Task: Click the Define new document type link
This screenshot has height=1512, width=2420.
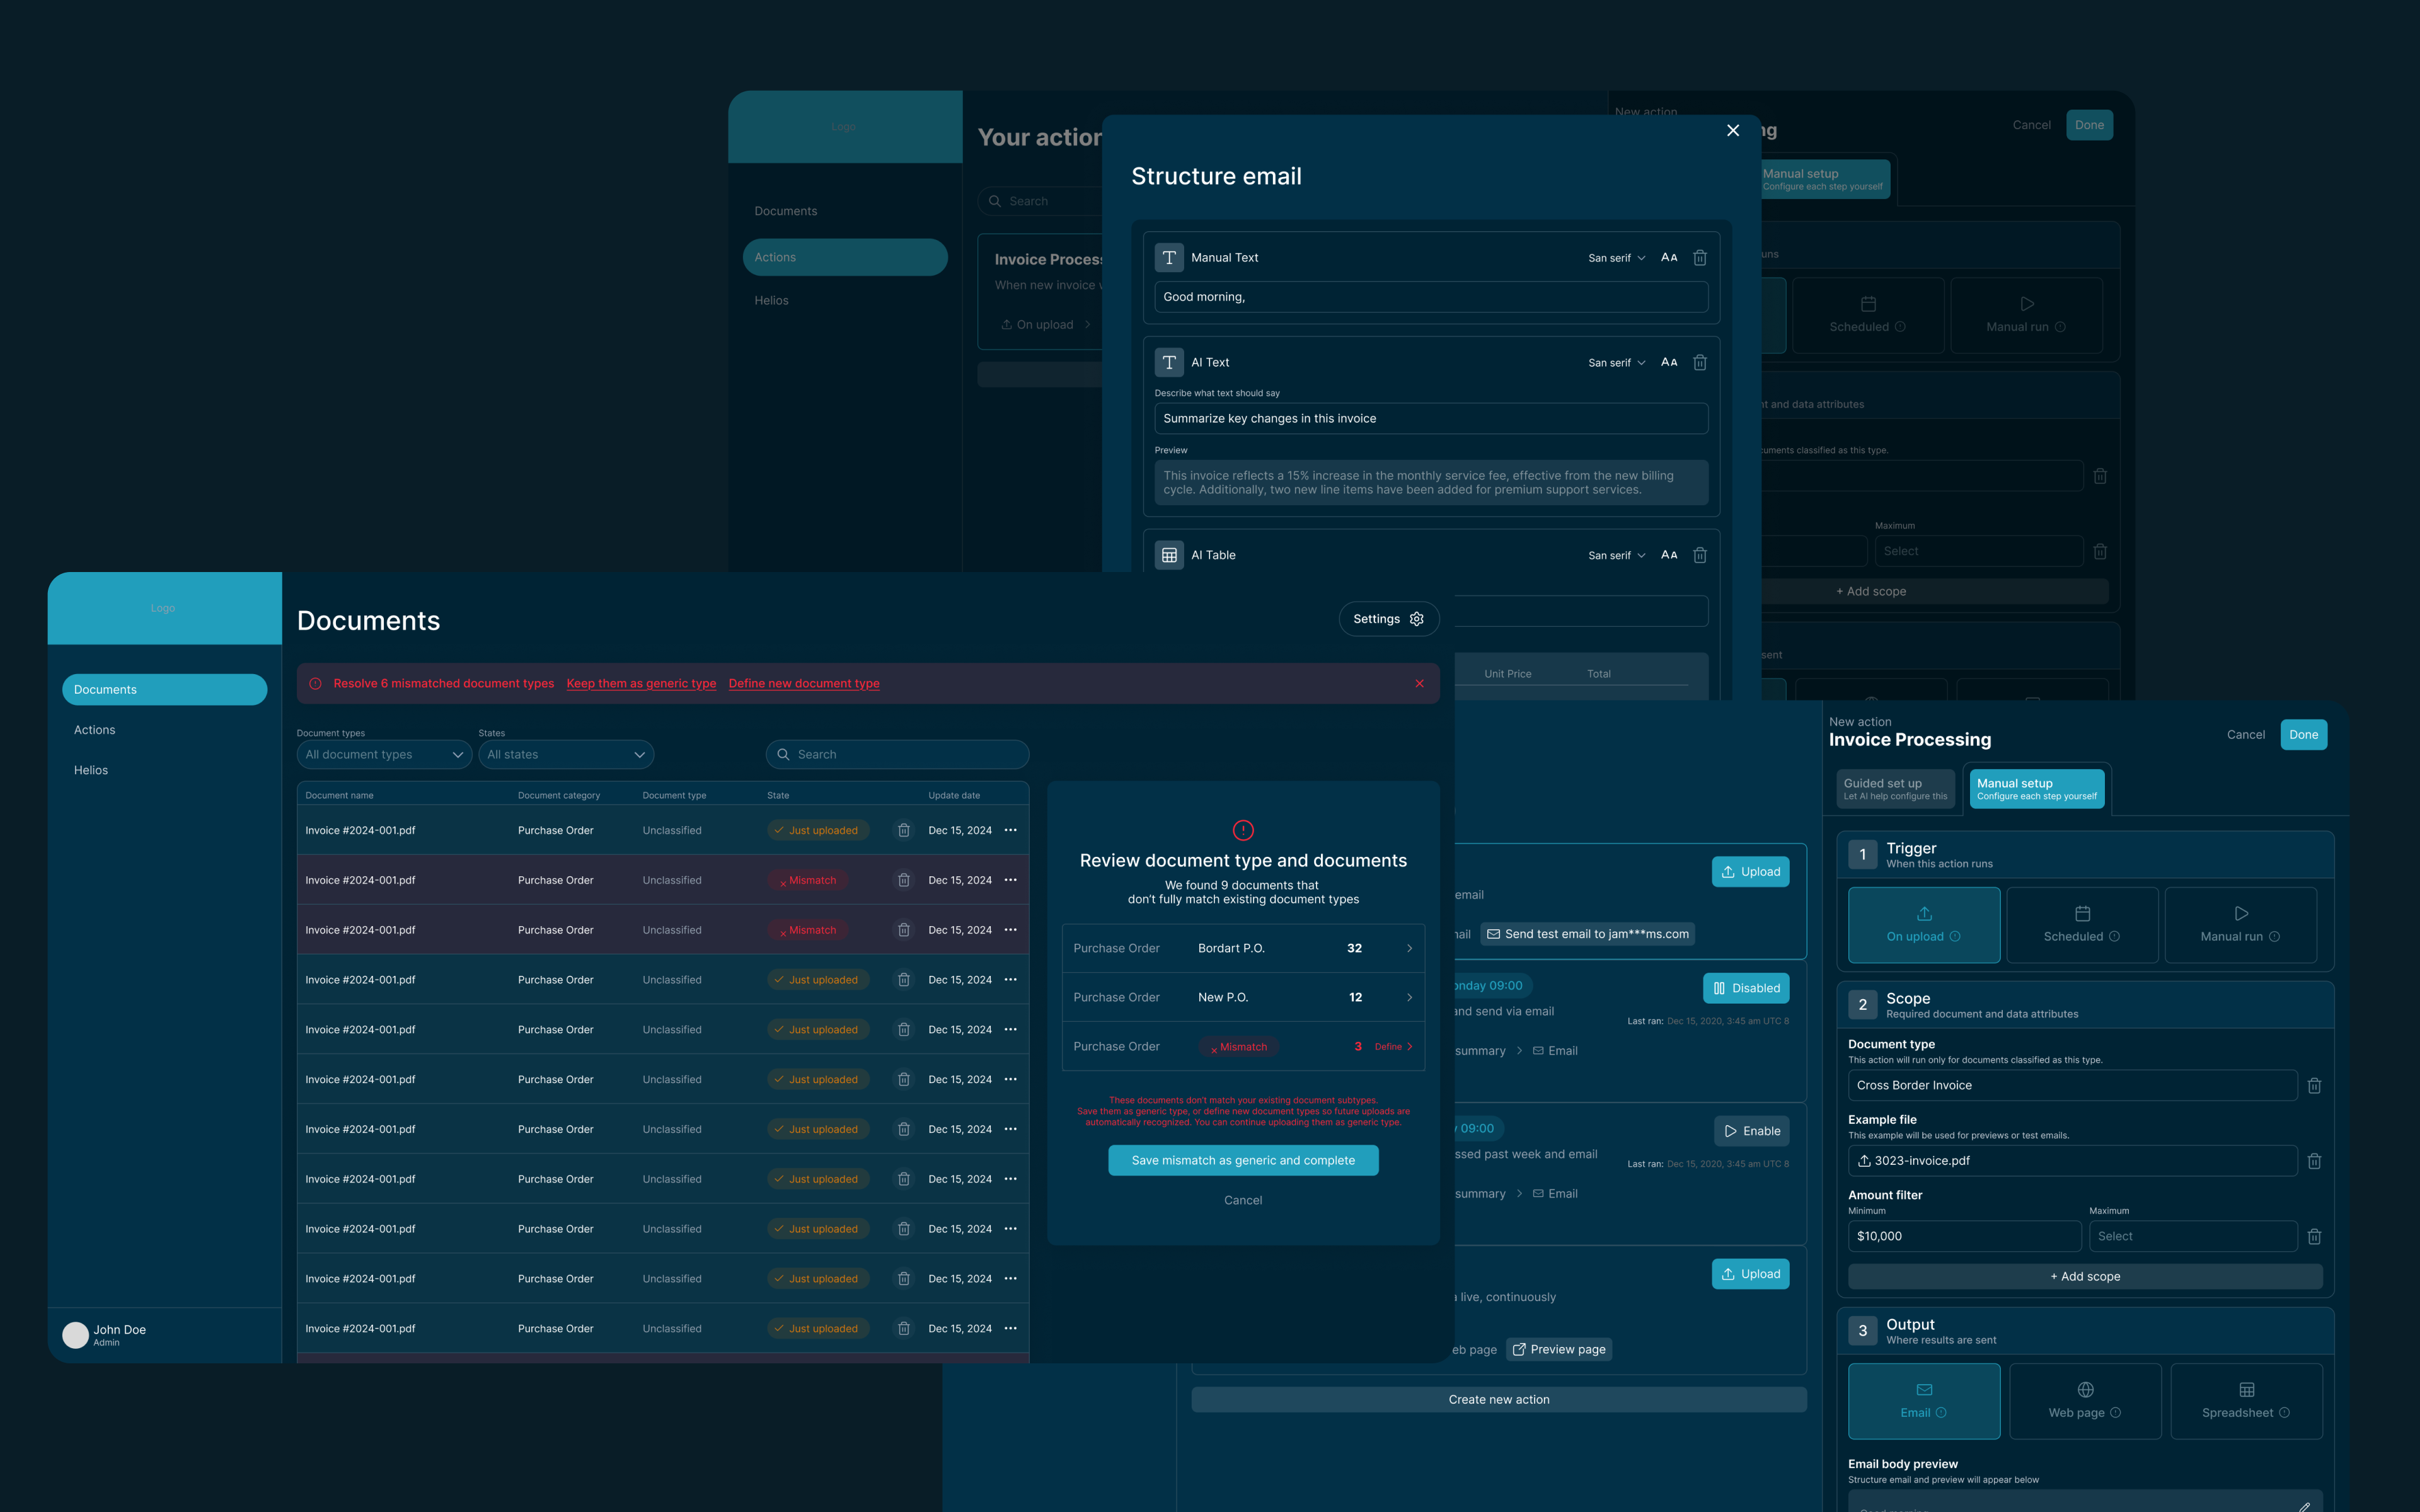Action: coord(804,684)
